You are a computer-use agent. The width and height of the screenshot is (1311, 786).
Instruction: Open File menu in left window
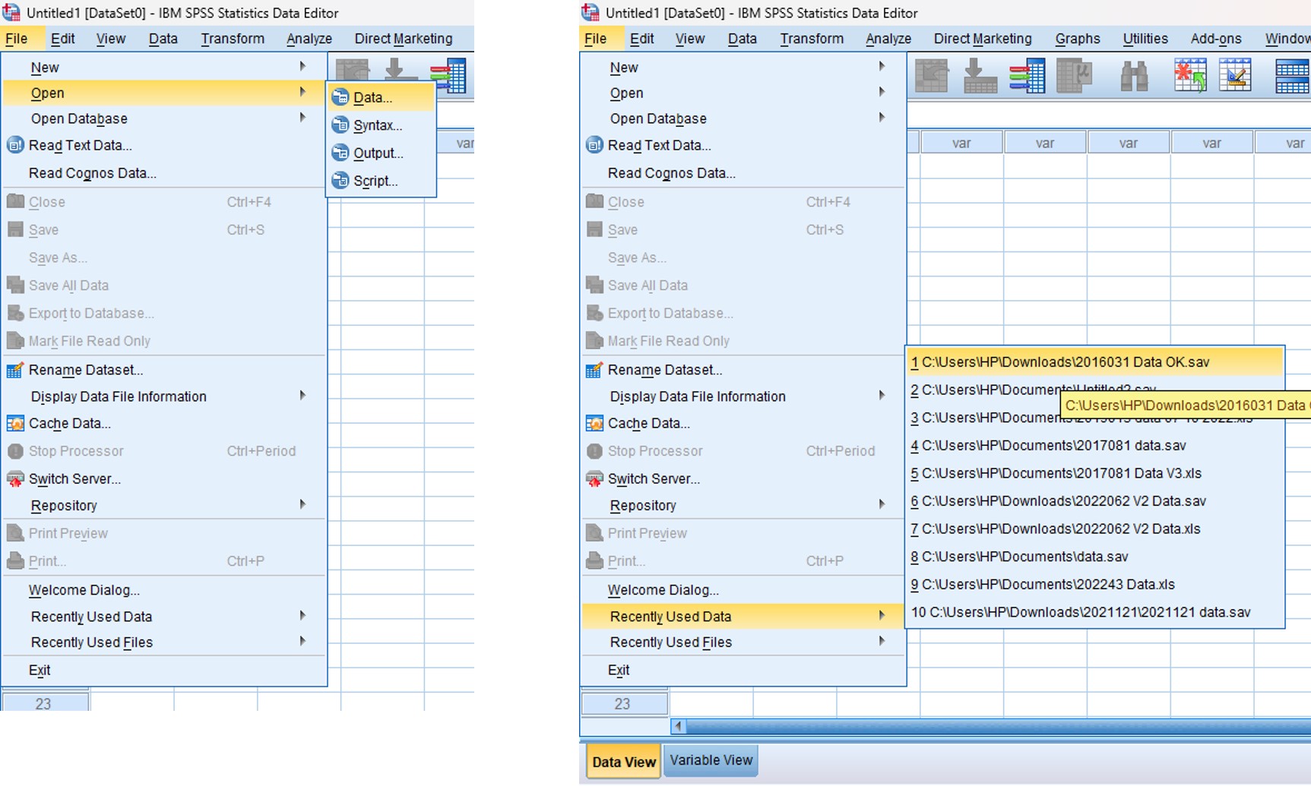[x=16, y=39]
